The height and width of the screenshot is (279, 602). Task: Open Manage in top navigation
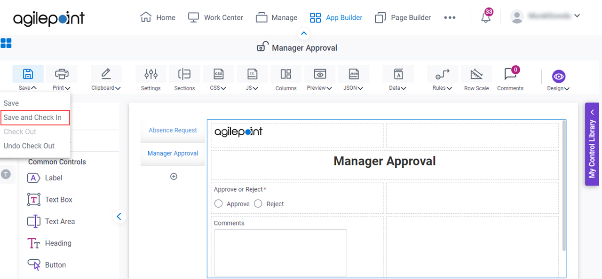point(277,17)
